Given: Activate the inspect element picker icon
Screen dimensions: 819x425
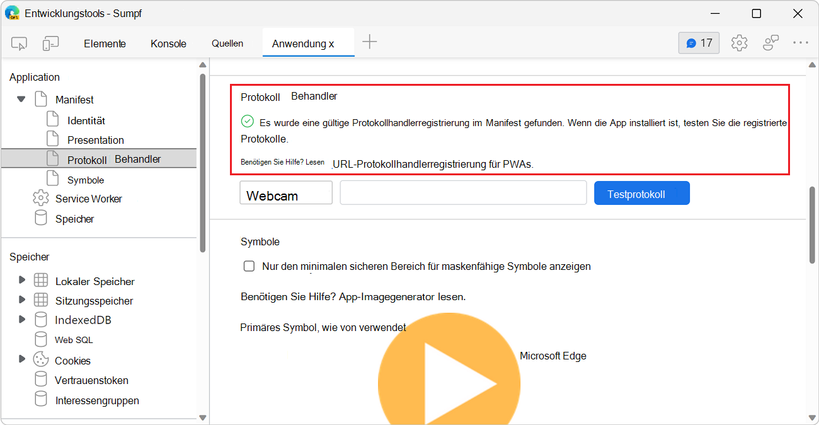Looking at the screenshot, I should pyautogui.click(x=20, y=44).
